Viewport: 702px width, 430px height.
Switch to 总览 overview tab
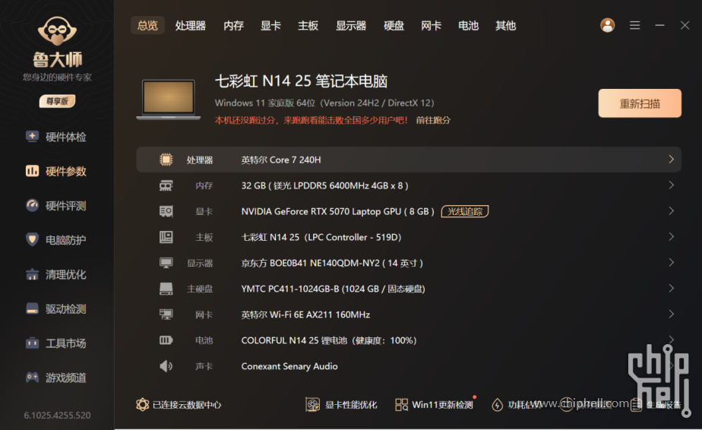[147, 26]
